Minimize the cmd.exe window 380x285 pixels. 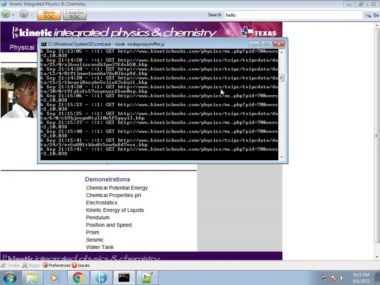[254, 44]
